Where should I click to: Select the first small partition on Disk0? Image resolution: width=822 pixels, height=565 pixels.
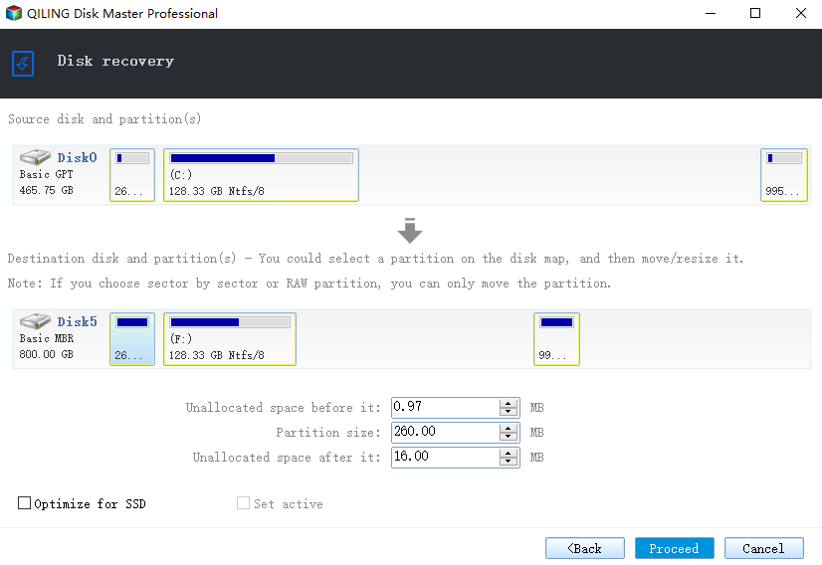[132, 175]
